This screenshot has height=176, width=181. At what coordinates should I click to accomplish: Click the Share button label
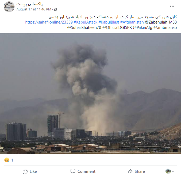(x=140, y=171)
